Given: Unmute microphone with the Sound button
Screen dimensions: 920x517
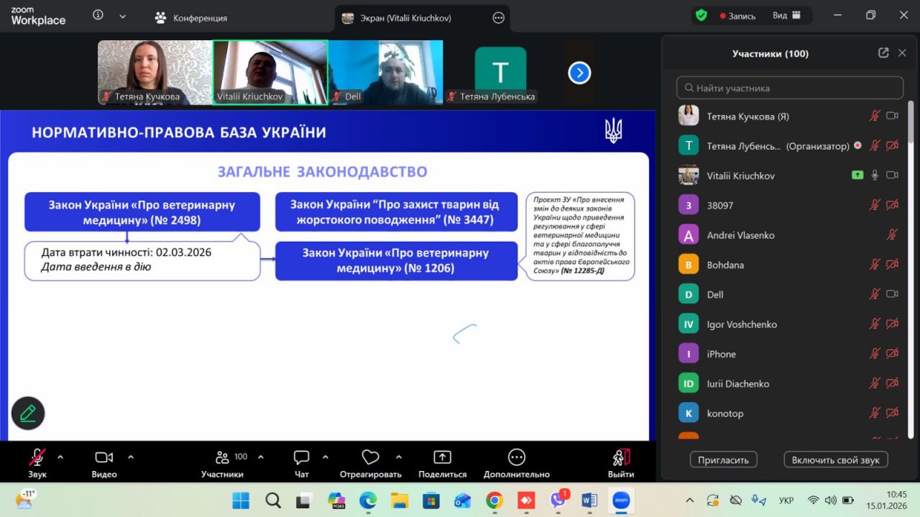Looking at the screenshot, I should coord(37,458).
